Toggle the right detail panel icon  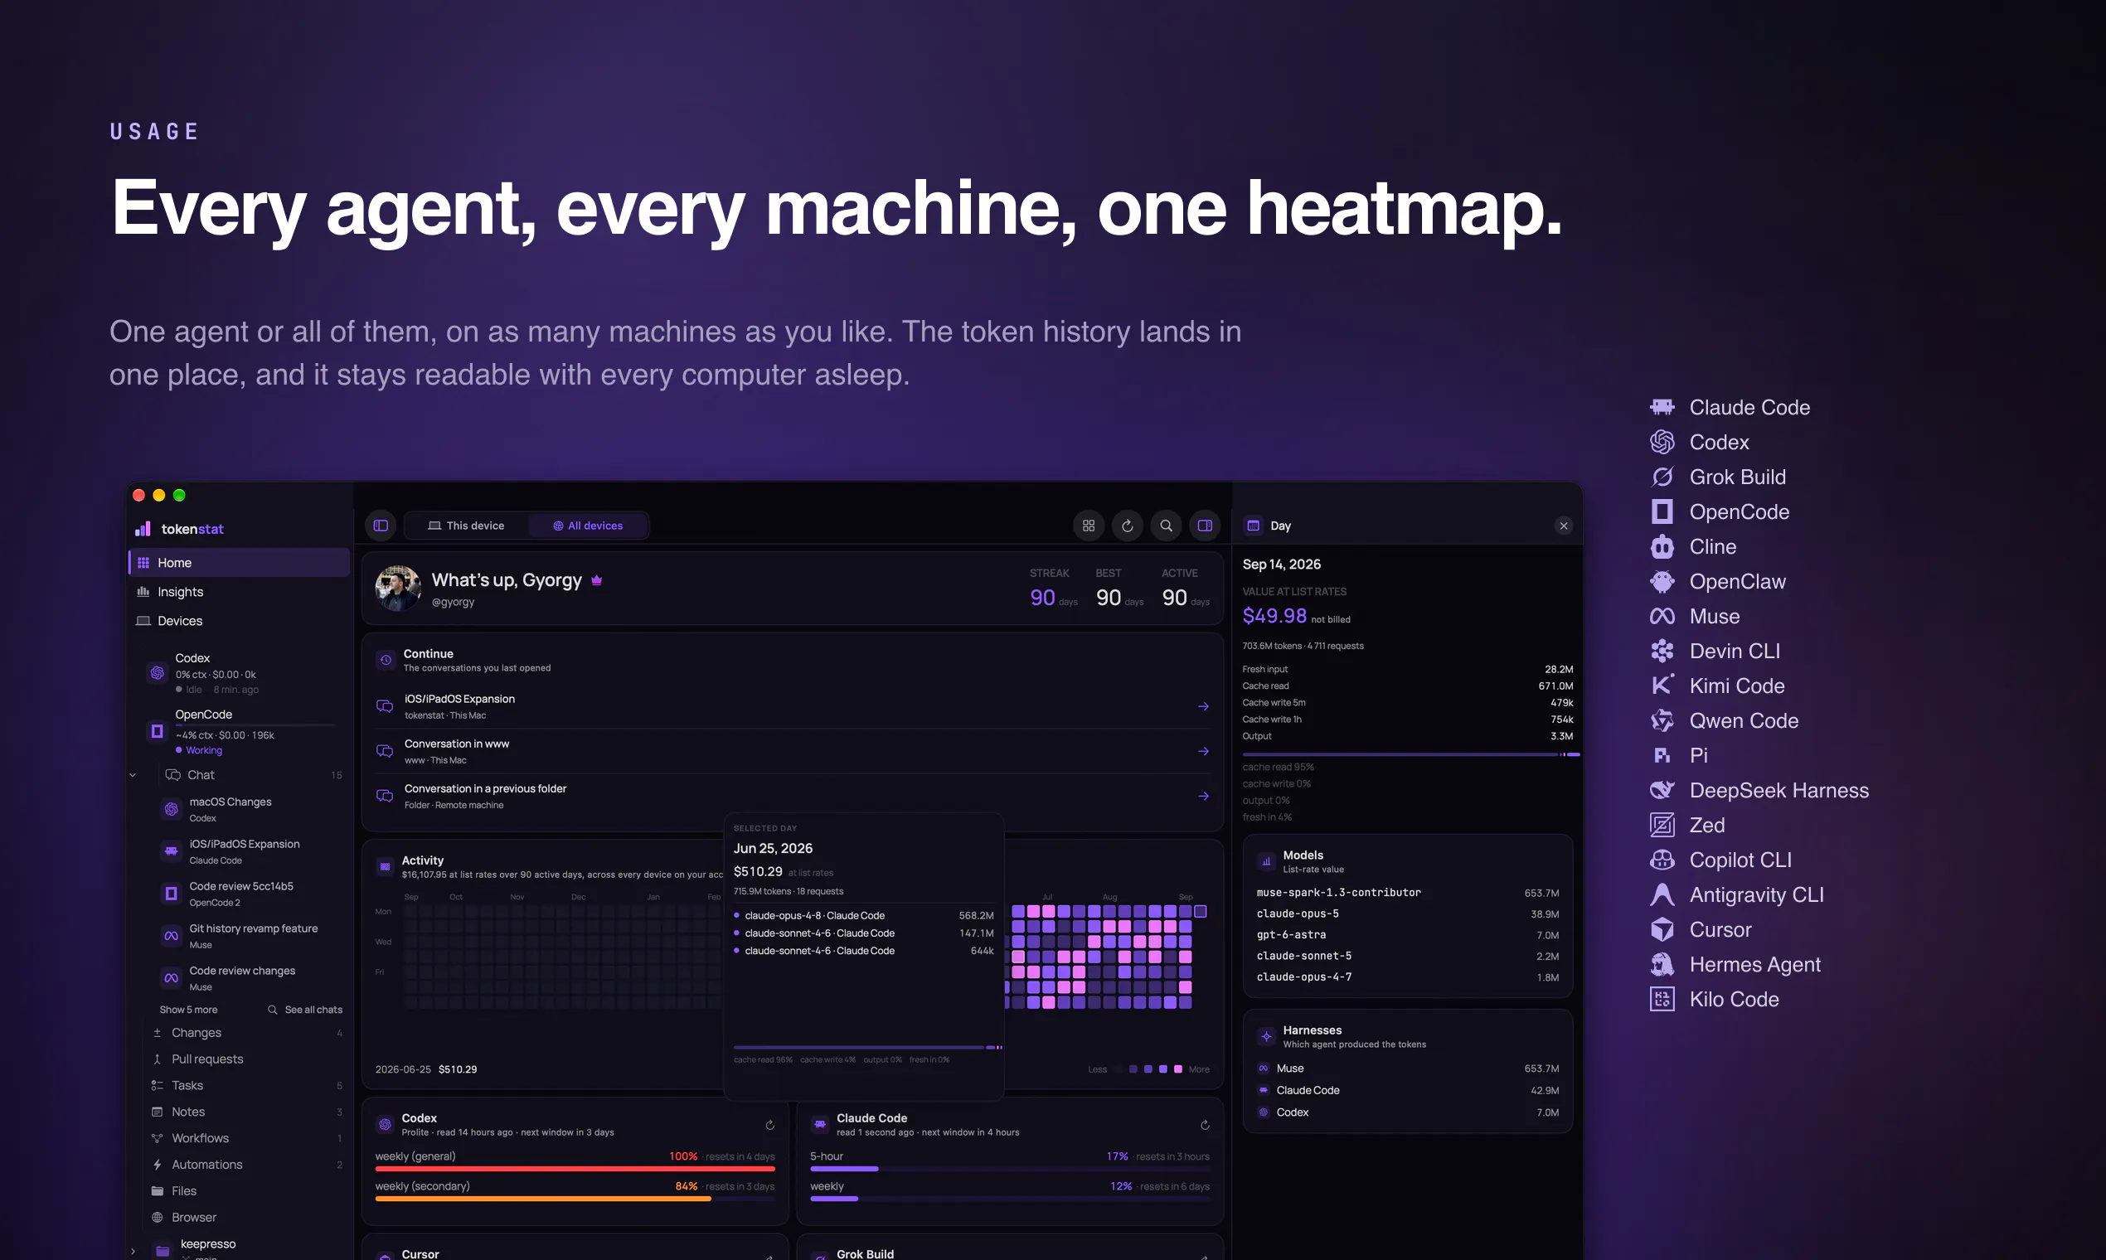tap(1204, 526)
